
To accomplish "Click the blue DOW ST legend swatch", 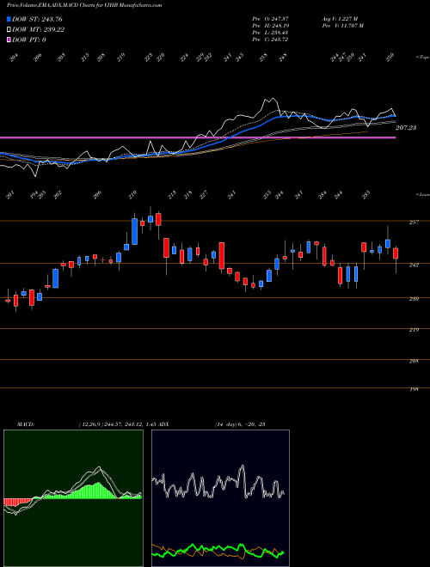I will (x=9, y=19).
